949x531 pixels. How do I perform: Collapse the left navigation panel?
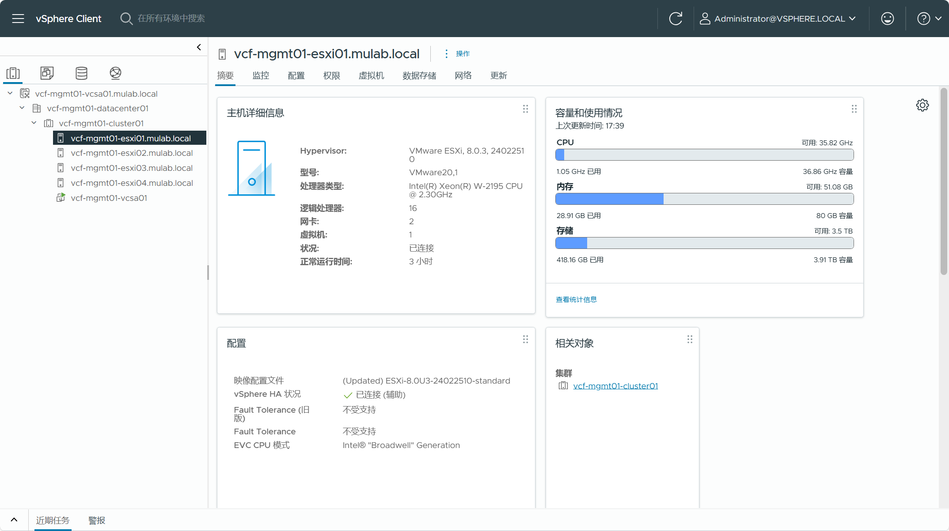tap(199, 47)
